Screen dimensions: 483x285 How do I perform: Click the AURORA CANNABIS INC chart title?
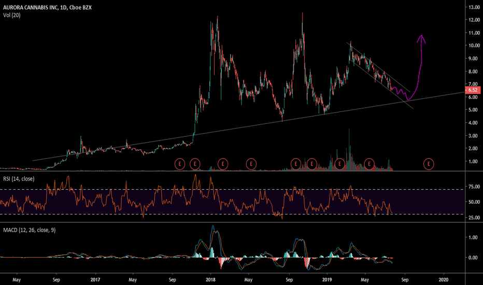[x=47, y=7]
